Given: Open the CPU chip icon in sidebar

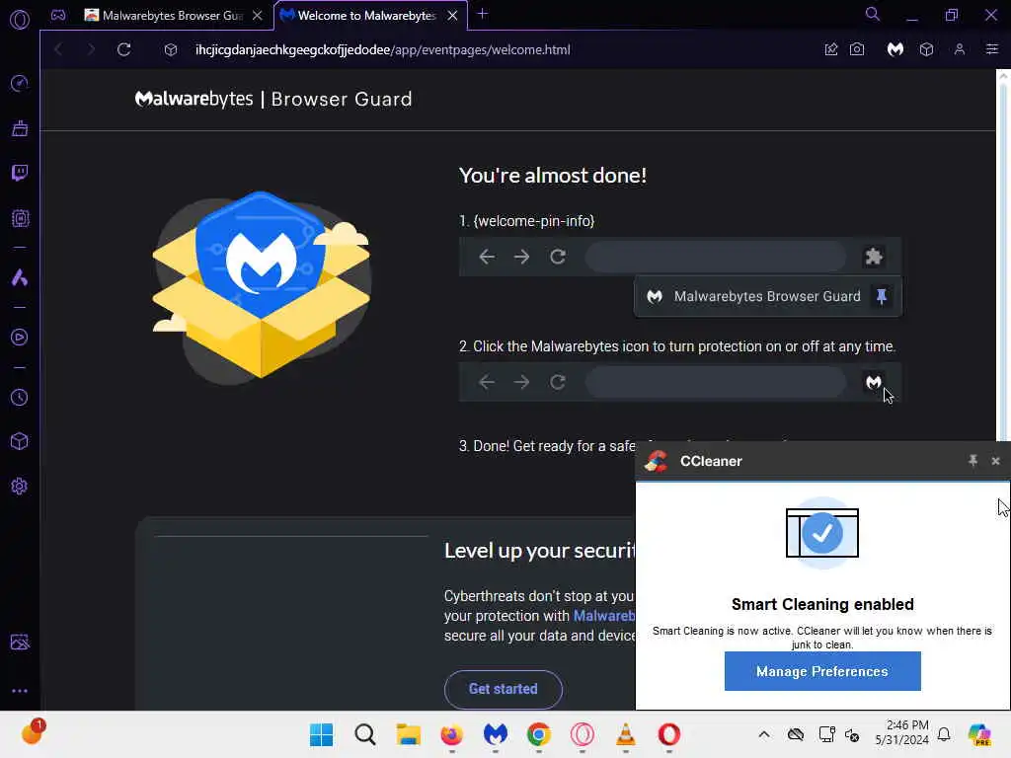Looking at the screenshot, I should pos(20,218).
